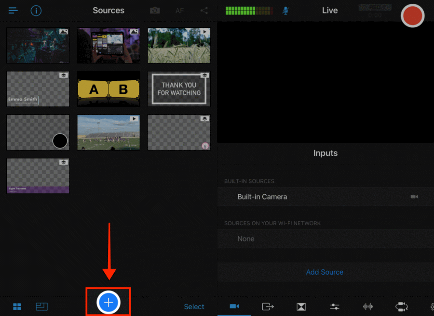This screenshot has height=316, width=434.
Task: Click the green audio level meter
Action: (249, 11)
